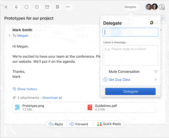Snooze email using the clock icon

coord(37,7)
